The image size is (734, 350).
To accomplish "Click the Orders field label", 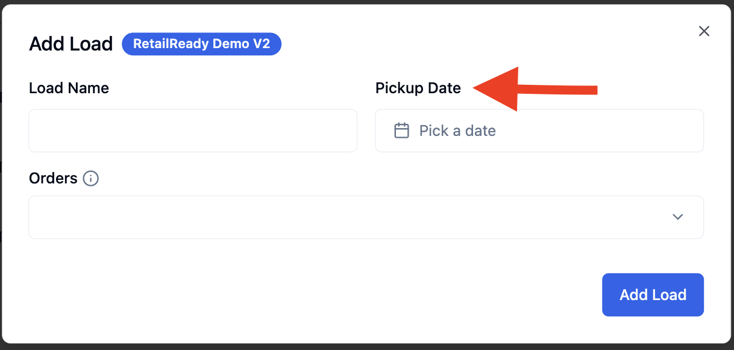I will [53, 179].
